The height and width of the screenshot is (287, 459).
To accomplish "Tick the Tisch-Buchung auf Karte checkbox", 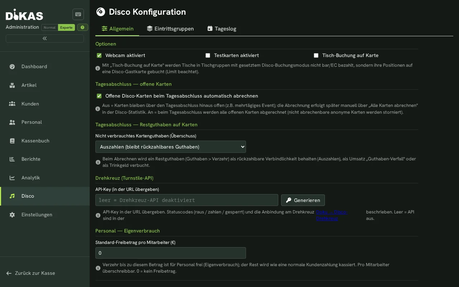I will point(316,55).
